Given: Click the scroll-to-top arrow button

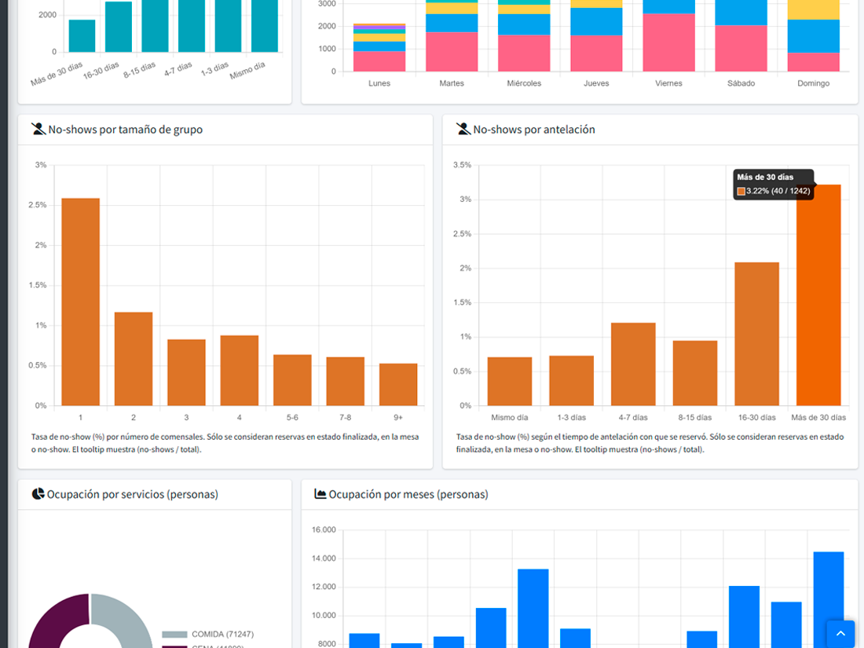Looking at the screenshot, I should coord(840,633).
